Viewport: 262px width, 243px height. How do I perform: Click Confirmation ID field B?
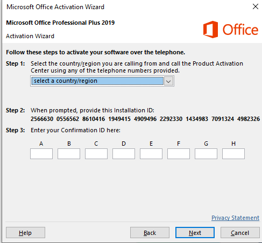pyautogui.click(x=69, y=154)
